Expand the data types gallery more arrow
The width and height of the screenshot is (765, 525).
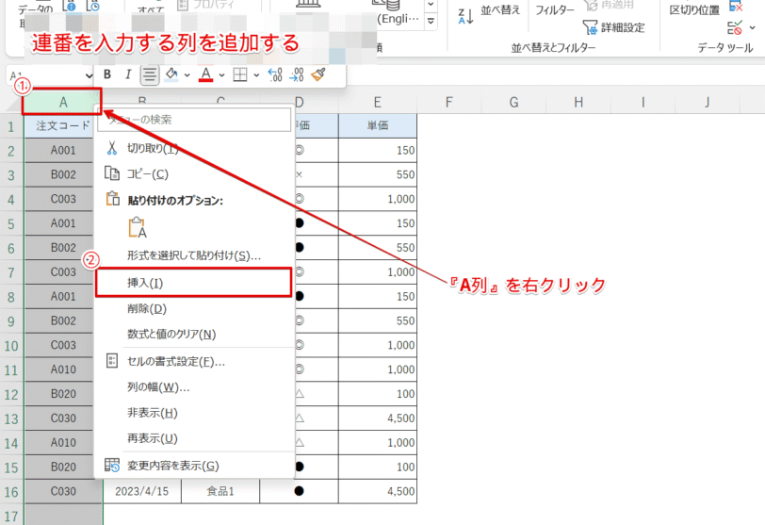click(431, 21)
